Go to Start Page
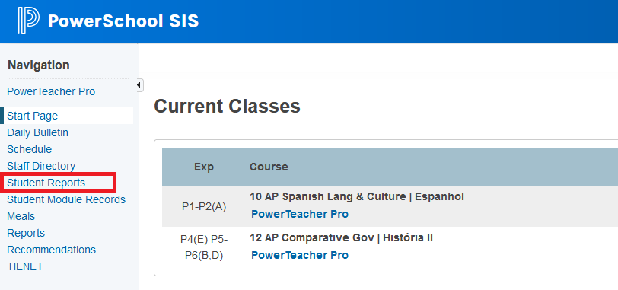Screen dimensions: 618x290 coord(32,116)
